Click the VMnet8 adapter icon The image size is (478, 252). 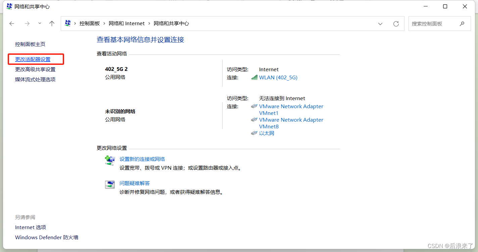pyautogui.click(x=254, y=120)
